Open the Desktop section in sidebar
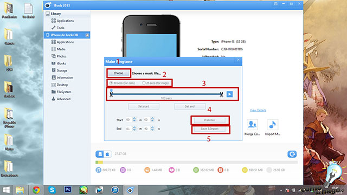347x195 pixels. 60,84
